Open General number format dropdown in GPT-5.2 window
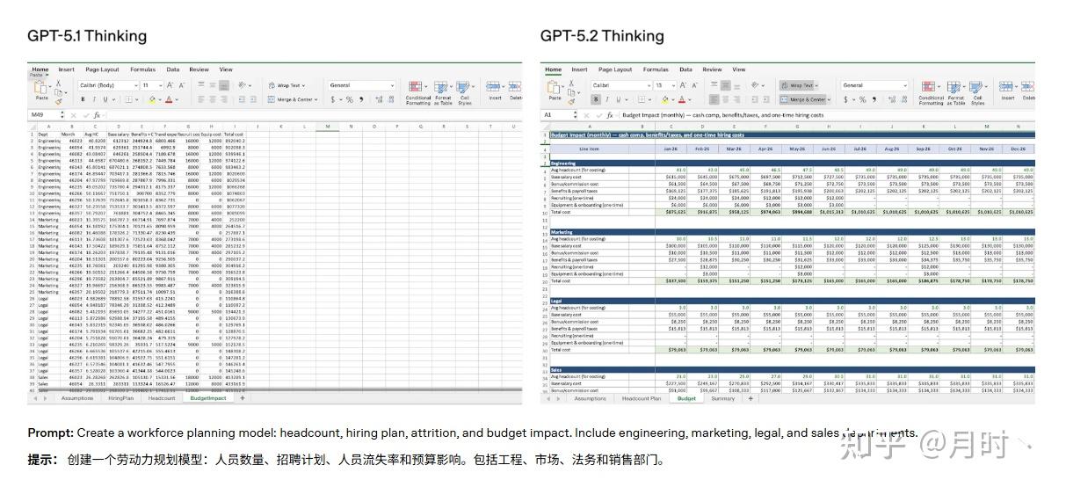The height and width of the screenshot is (487, 1066). coord(874,85)
